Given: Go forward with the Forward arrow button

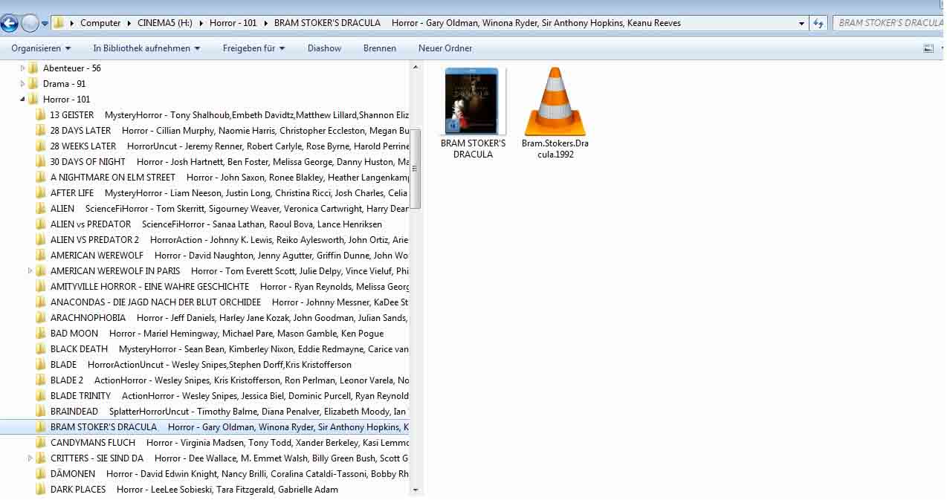Looking at the screenshot, I should coord(30,23).
